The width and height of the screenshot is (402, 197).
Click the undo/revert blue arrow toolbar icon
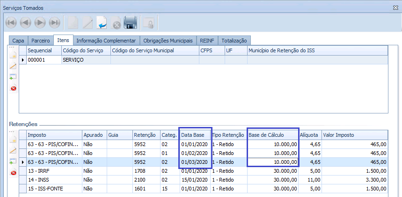(x=102, y=22)
